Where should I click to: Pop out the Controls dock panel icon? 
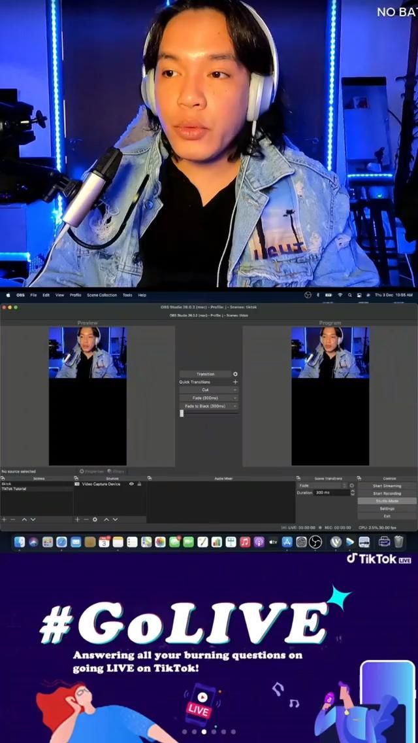point(359,478)
